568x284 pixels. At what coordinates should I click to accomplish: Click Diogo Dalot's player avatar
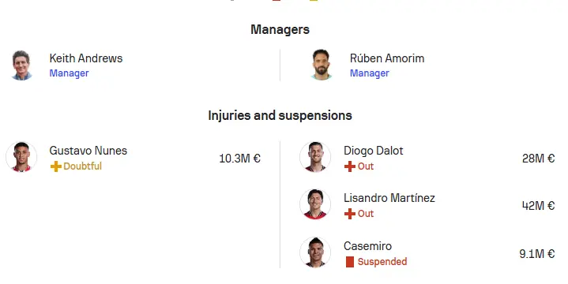[x=315, y=157]
